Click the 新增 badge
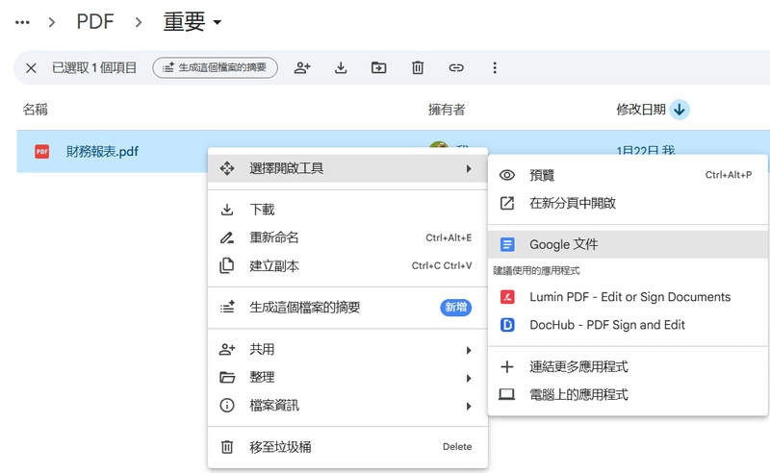 coord(455,308)
